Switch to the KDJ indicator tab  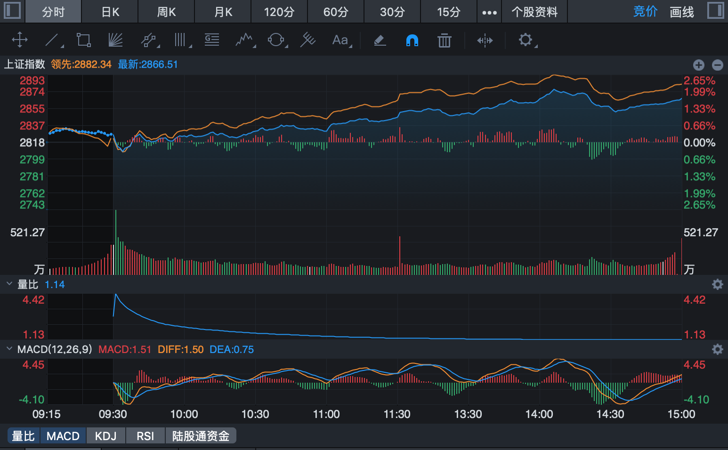105,436
